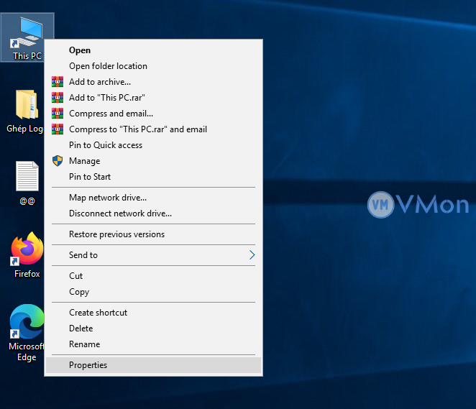Click the shield icon beside Manage

point(58,161)
